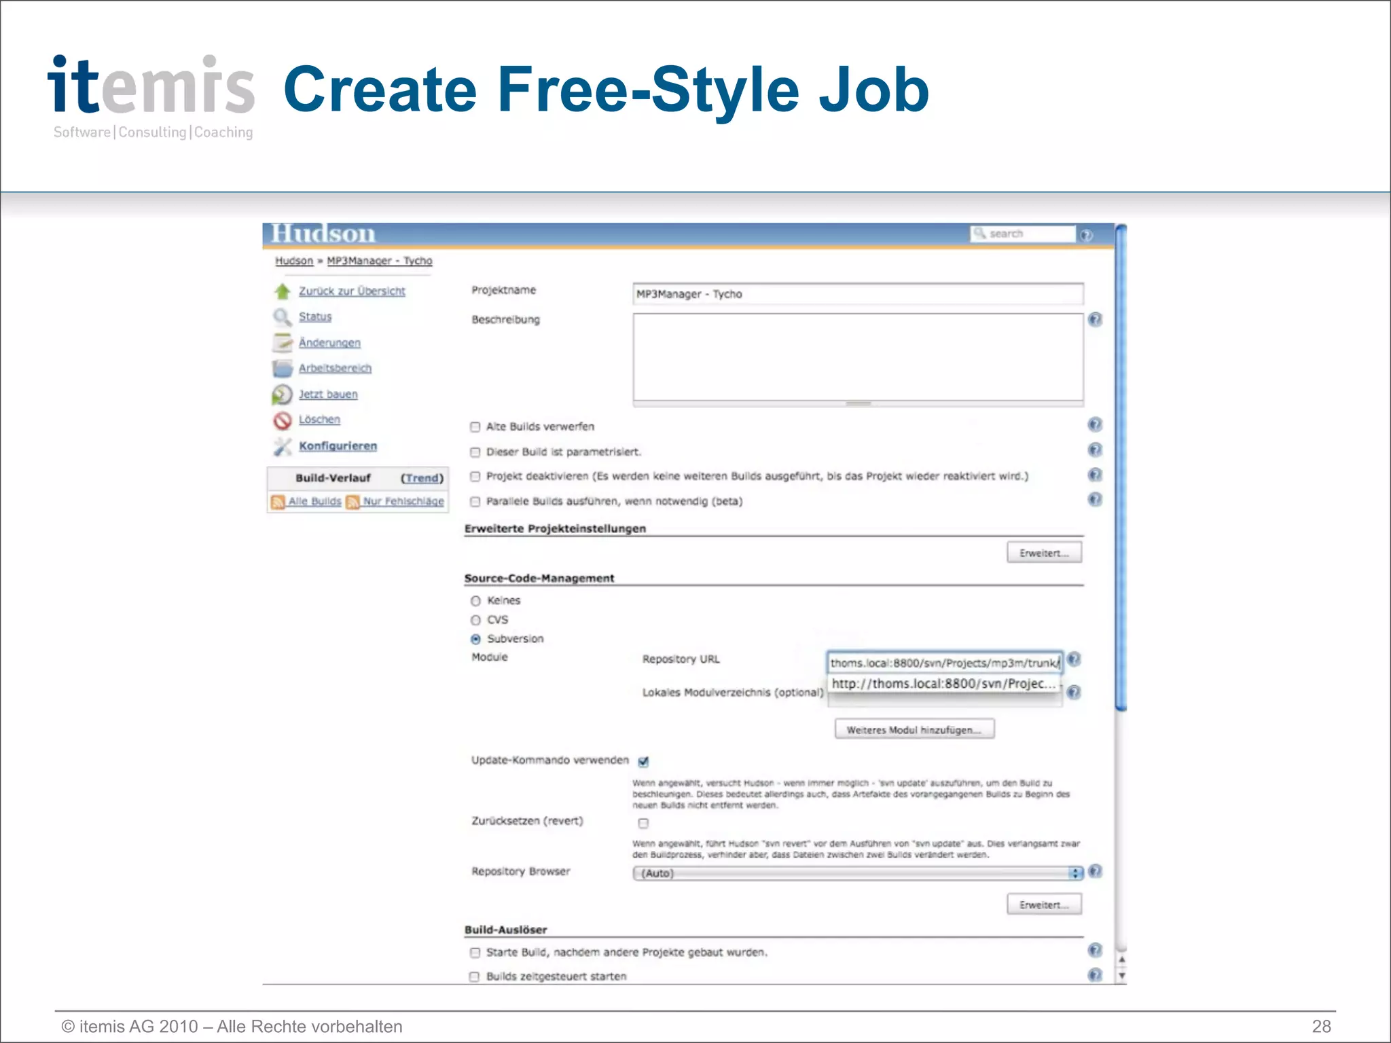
Task: Click inside the Beschreibung text area
Action: pos(858,357)
